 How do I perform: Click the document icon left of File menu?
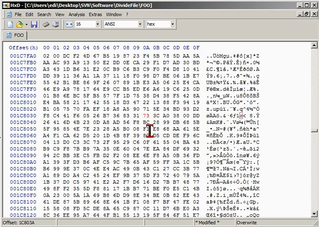coord(9,14)
